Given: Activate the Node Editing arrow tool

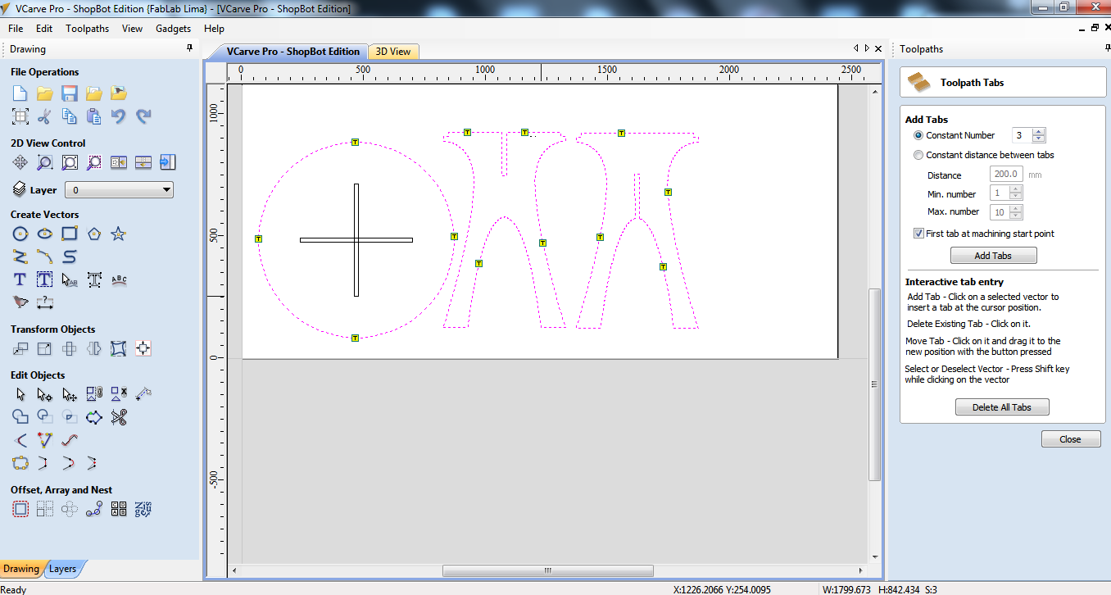Looking at the screenshot, I should pos(45,395).
